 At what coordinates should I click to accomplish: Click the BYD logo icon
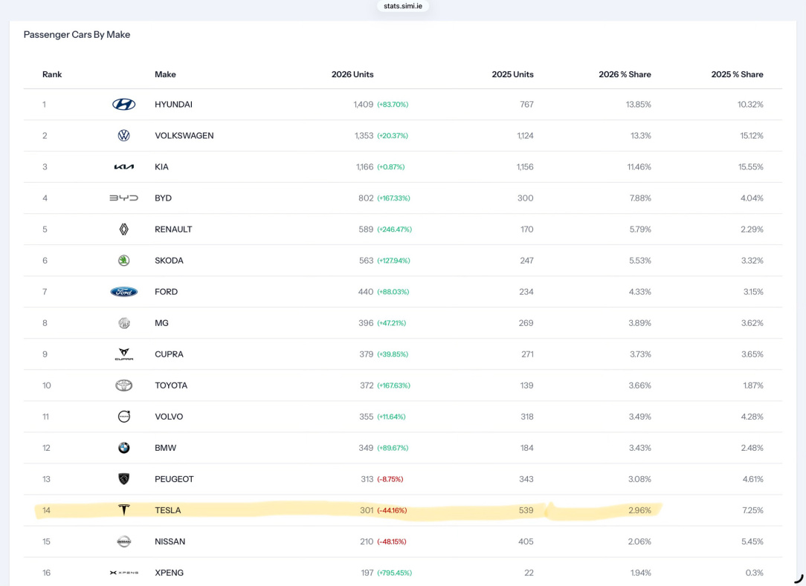[124, 198]
